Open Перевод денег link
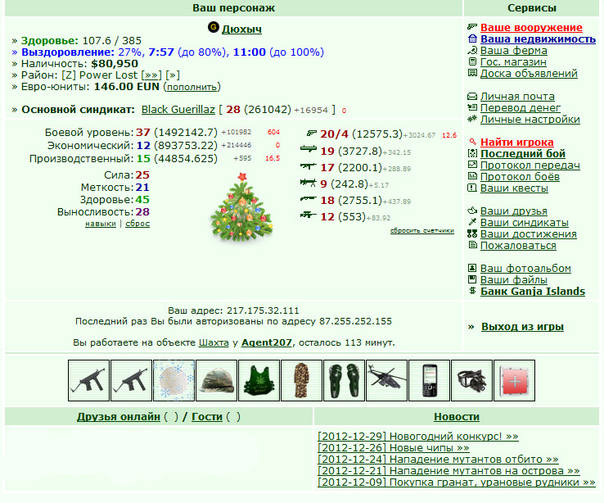 [521, 107]
